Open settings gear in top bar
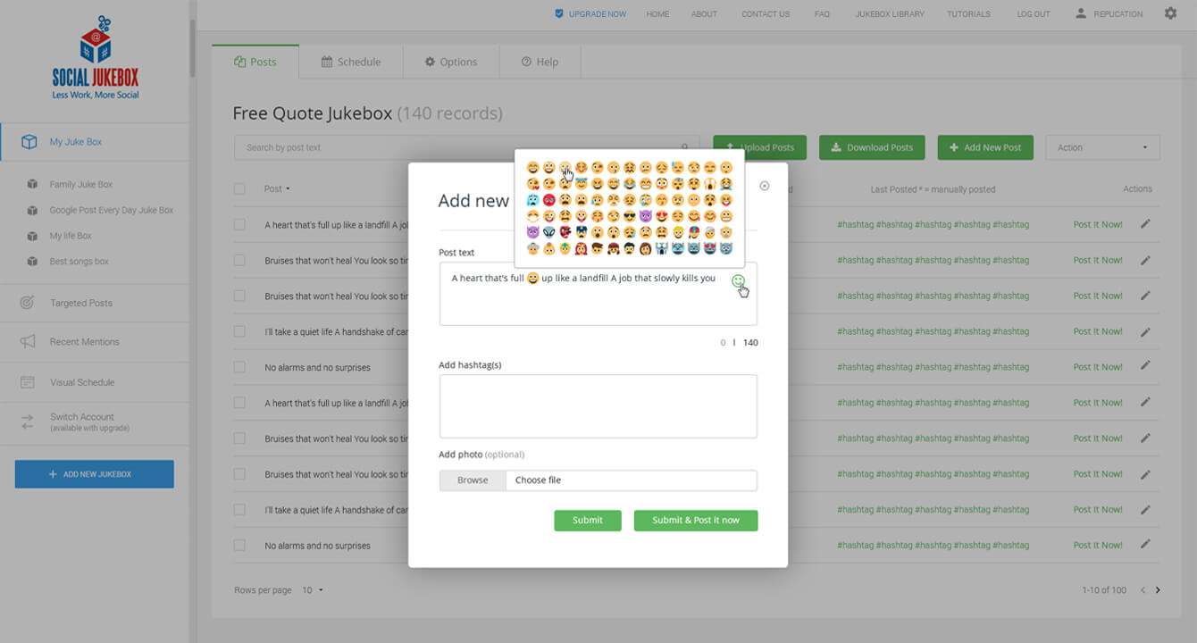The image size is (1197, 643). tap(1170, 13)
